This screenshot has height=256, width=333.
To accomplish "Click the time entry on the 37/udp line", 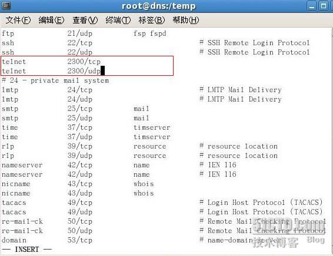I will click(10, 137).
